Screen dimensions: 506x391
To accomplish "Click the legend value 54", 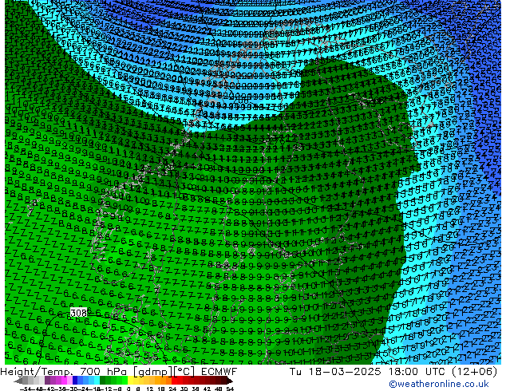I will (230, 389).
